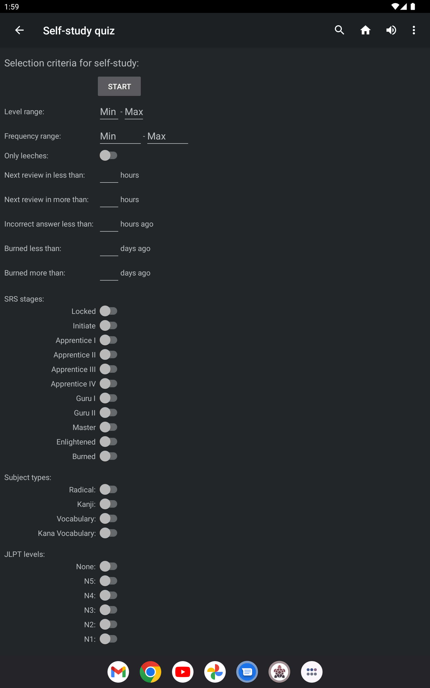430x688 pixels.
Task: Open Gmail from the dock
Action: 118,672
